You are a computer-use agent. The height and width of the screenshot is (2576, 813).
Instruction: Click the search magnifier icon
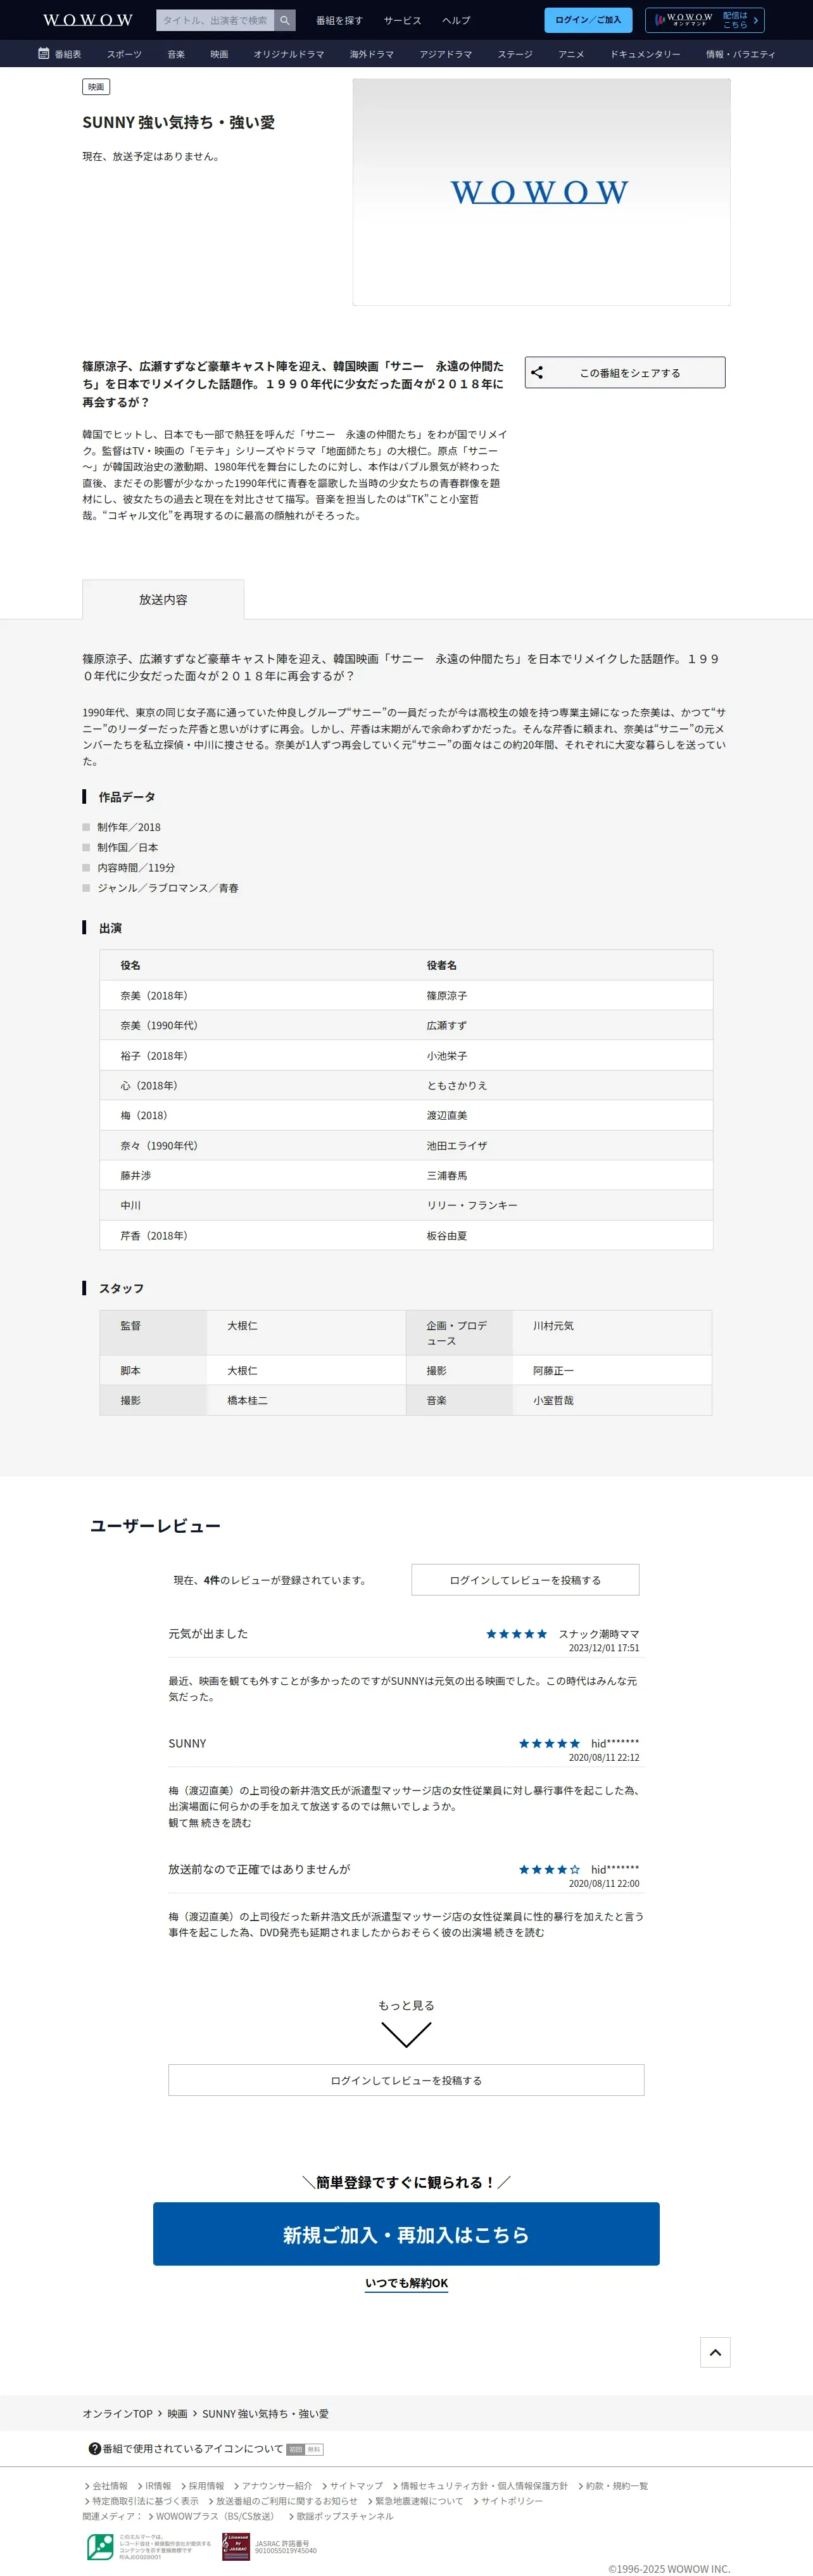(285, 20)
